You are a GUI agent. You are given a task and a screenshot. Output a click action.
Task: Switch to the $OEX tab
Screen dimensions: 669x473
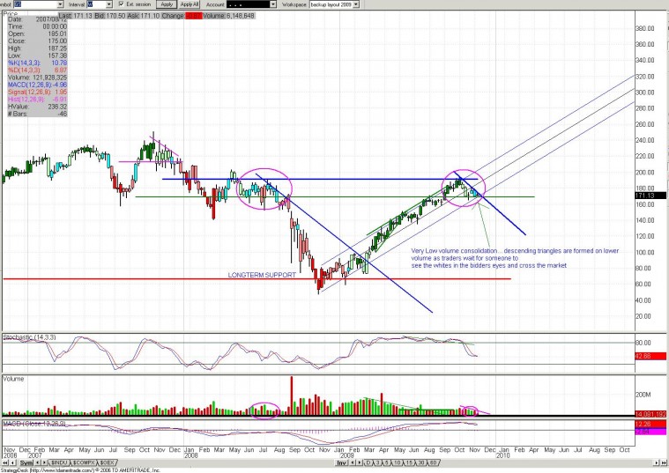tap(107, 462)
